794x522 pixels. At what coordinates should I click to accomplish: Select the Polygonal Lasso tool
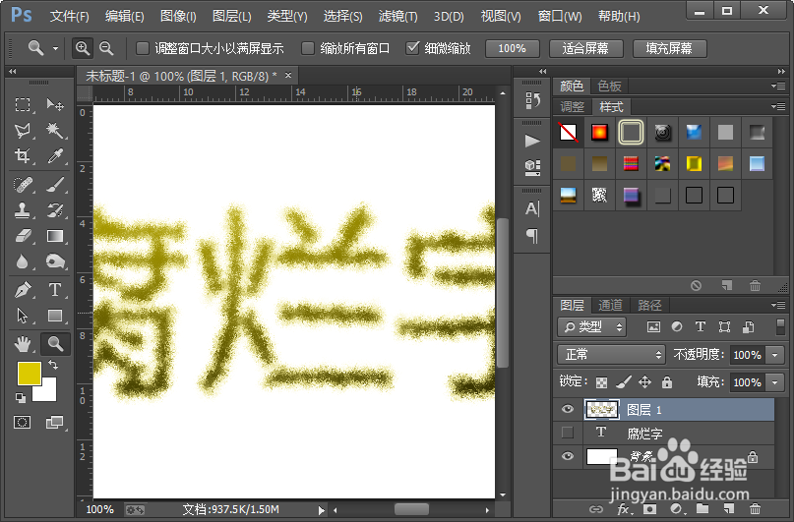pyautogui.click(x=23, y=131)
